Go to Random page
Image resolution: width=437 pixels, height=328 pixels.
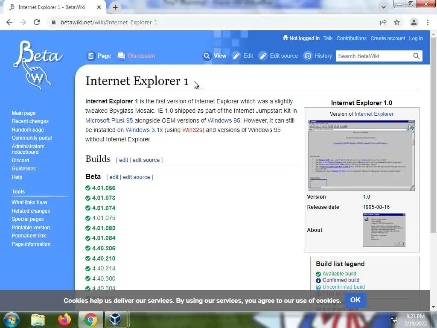click(28, 130)
